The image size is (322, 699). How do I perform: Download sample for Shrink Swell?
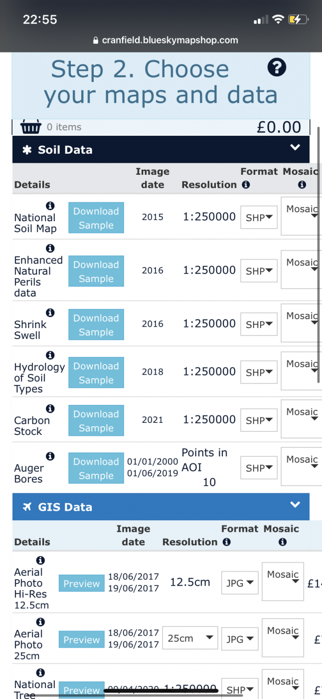[x=96, y=325]
